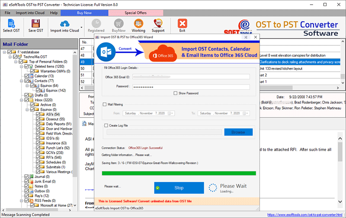Open the From date picker dropdown
The image size is (346, 218).
click(x=171, y=113)
